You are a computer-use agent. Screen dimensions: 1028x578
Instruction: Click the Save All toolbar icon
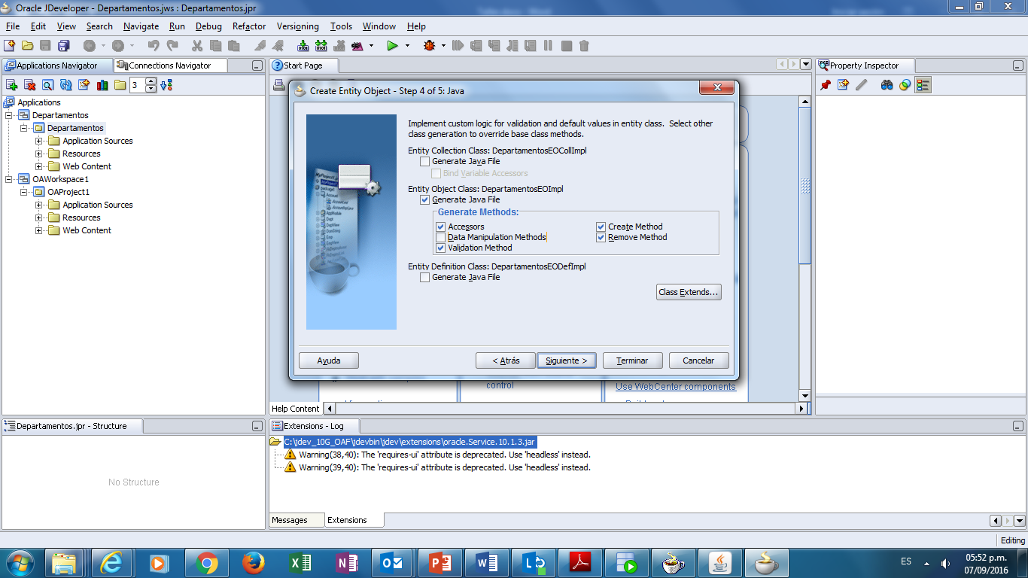(x=64, y=46)
